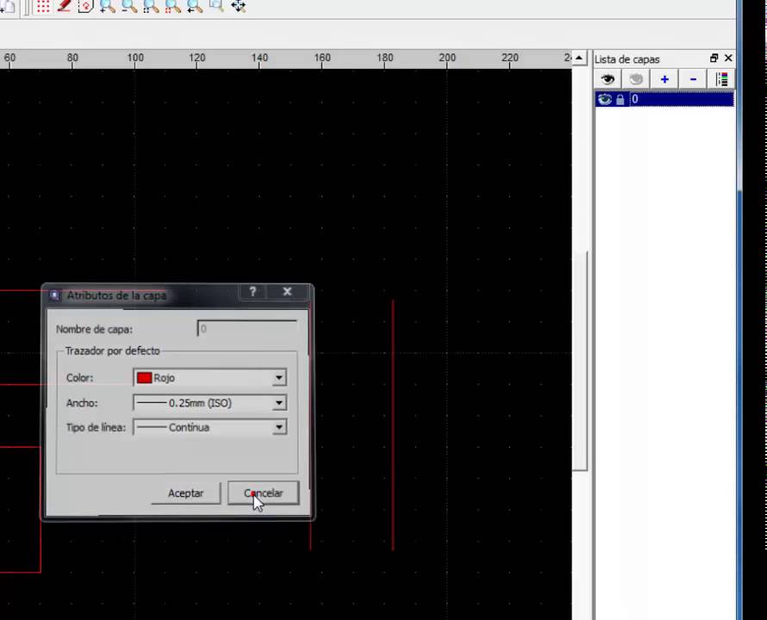Undock the Lista de capas panel

[x=714, y=59]
